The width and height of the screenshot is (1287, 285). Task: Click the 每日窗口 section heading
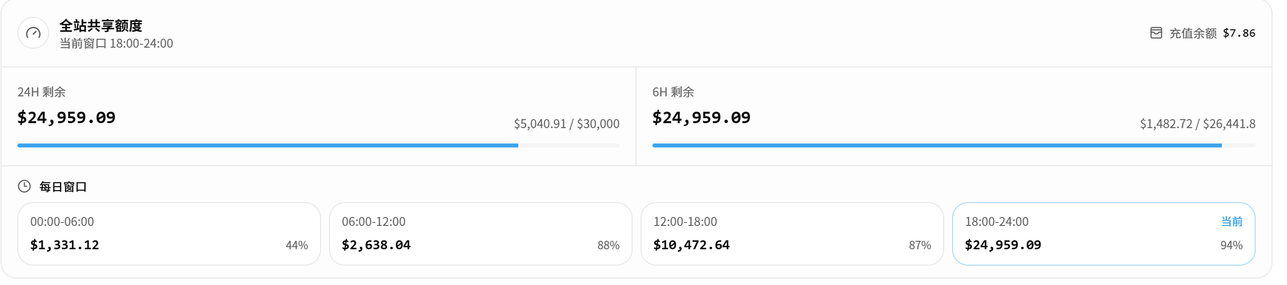click(x=63, y=187)
